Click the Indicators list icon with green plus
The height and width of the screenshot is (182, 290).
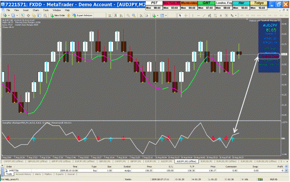click(x=154, y=15)
